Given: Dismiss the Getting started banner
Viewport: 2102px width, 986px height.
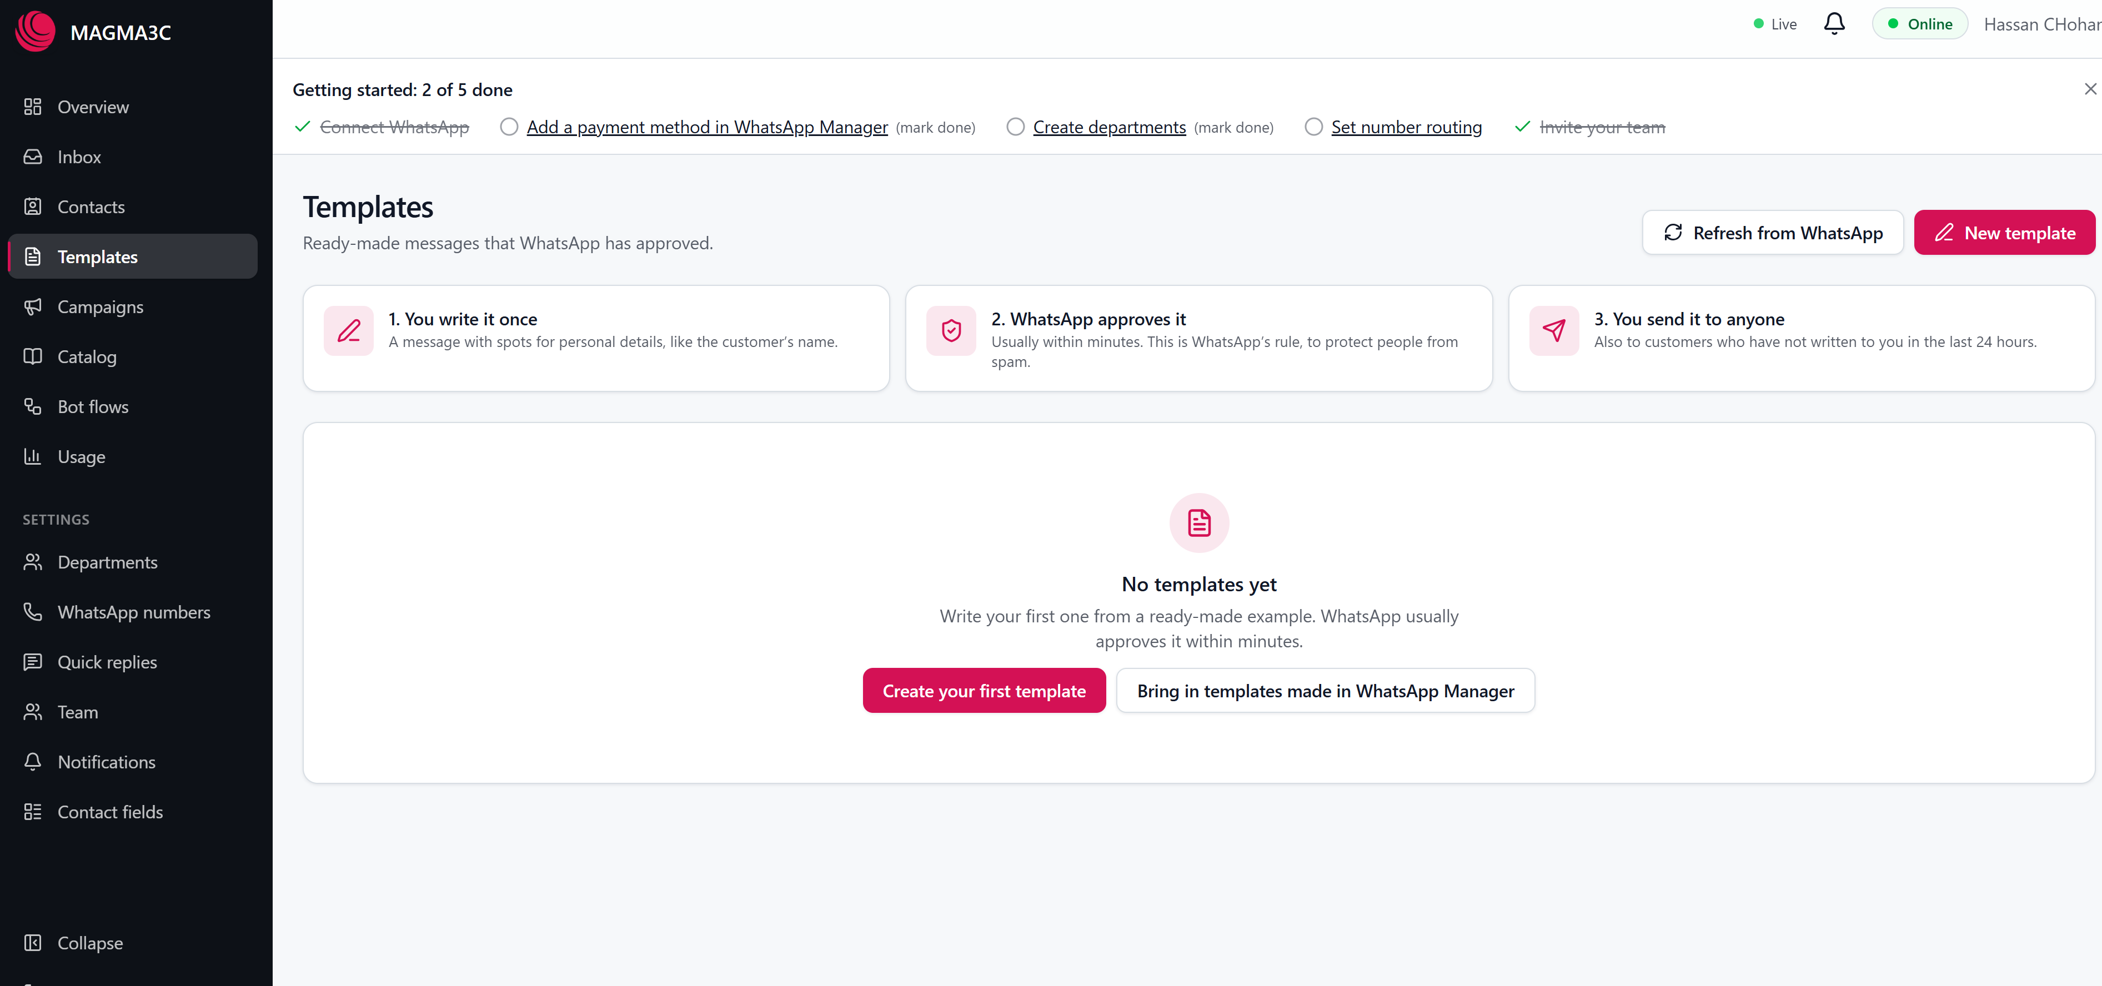Looking at the screenshot, I should [x=2090, y=89].
